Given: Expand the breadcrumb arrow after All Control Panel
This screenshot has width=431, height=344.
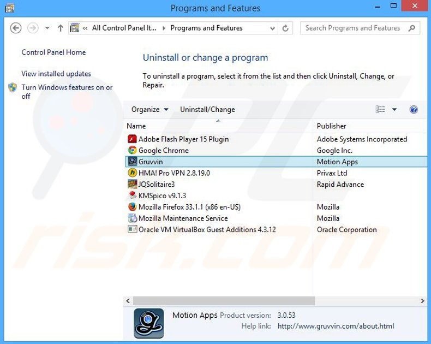Looking at the screenshot, I should tap(164, 28).
